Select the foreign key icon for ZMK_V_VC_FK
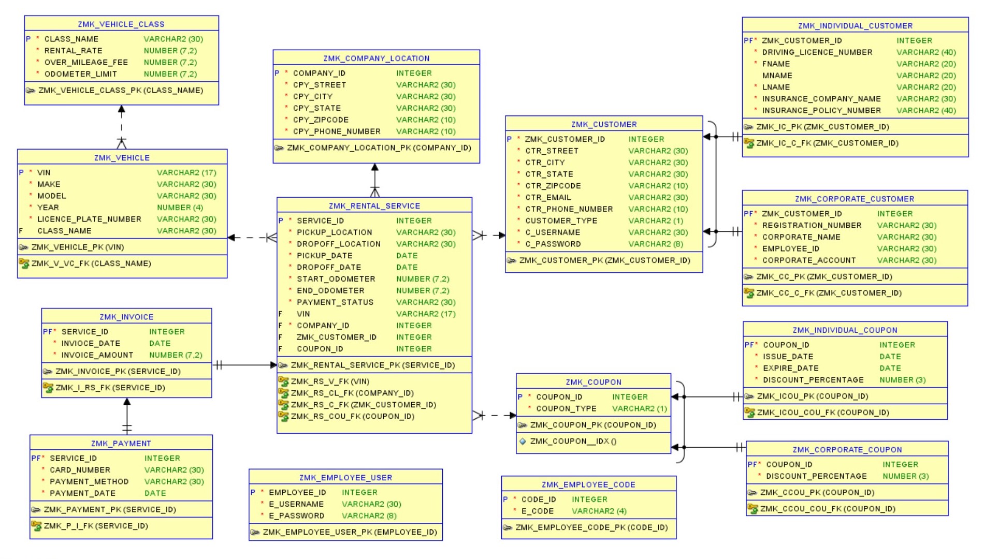This screenshot has height=559, width=984. coord(24,264)
